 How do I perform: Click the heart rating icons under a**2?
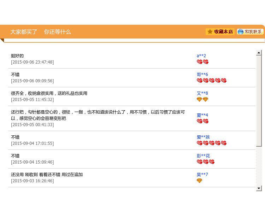(202, 62)
